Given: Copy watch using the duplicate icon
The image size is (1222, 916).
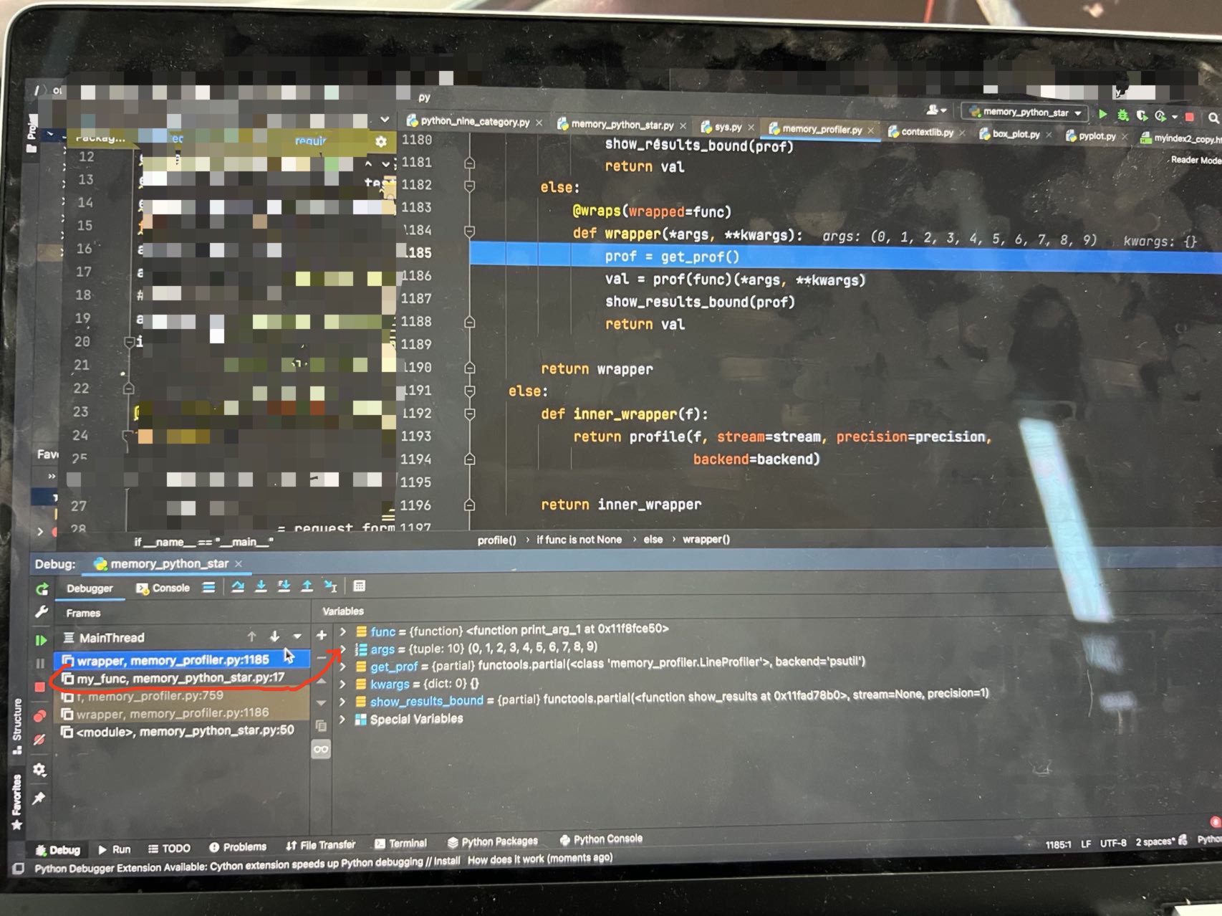Looking at the screenshot, I should (321, 725).
